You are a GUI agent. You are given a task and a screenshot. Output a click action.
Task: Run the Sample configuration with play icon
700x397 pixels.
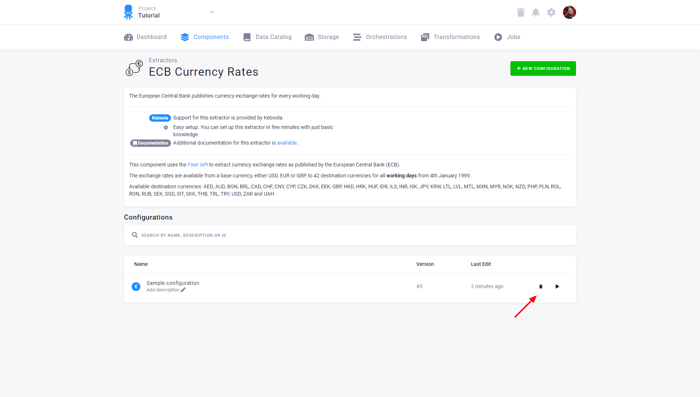pos(557,287)
